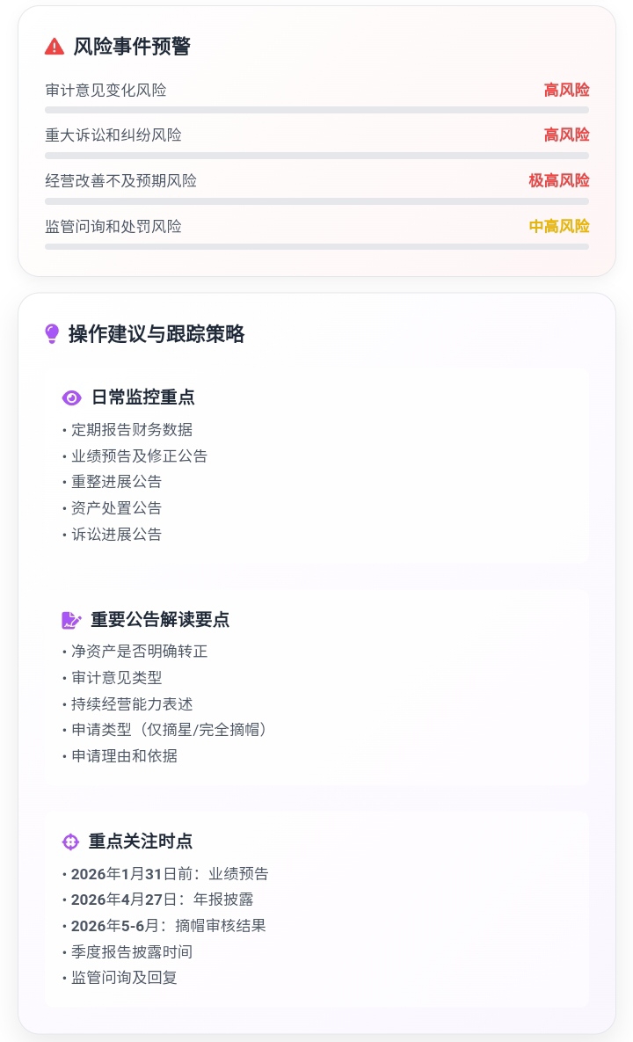This screenshot has width=633, height=1042.
Task: Select 业绩预告及修正公告 list item
Action: (x=139, y=455)
